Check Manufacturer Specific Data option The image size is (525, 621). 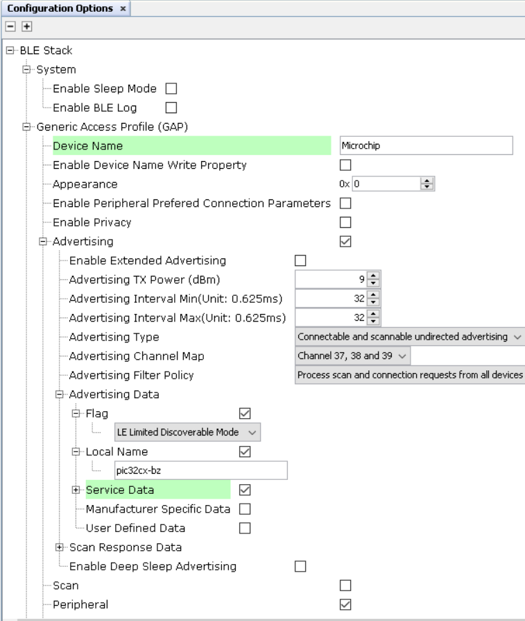245,509
